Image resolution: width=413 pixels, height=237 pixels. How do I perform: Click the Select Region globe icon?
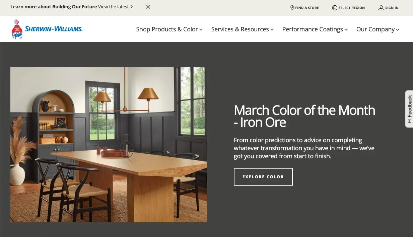pos(335,8)
